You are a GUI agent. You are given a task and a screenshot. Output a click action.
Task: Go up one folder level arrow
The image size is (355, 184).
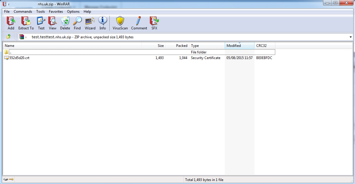point(9,37)
